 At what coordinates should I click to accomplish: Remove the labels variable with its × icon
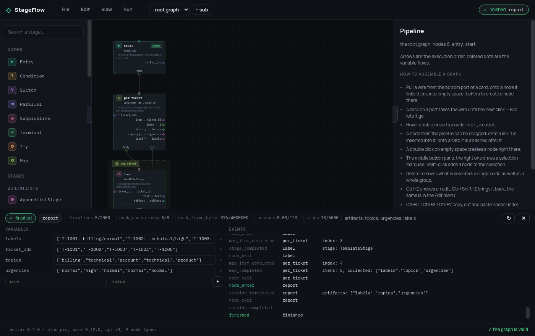tap(220, 239)
